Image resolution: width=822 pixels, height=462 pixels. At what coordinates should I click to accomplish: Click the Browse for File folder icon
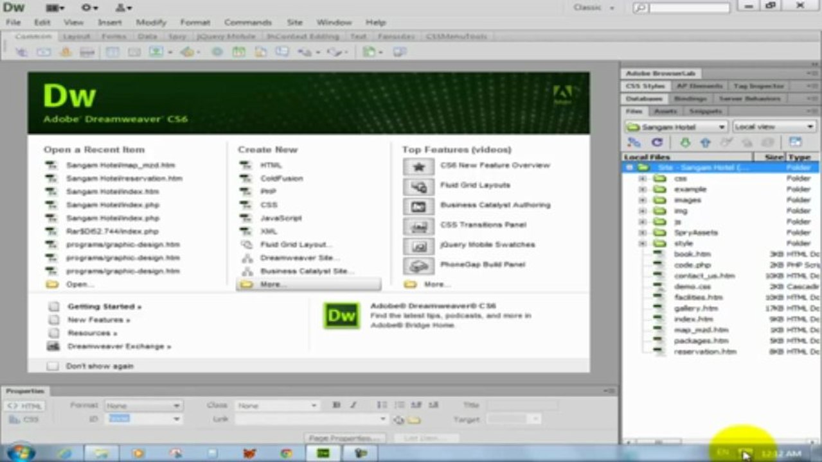coord(414,420)
